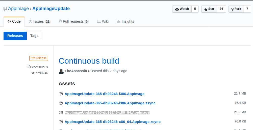Screen dimensions: 253x130
Task: Click the repository book icon
Action: (x=5, y=9)
